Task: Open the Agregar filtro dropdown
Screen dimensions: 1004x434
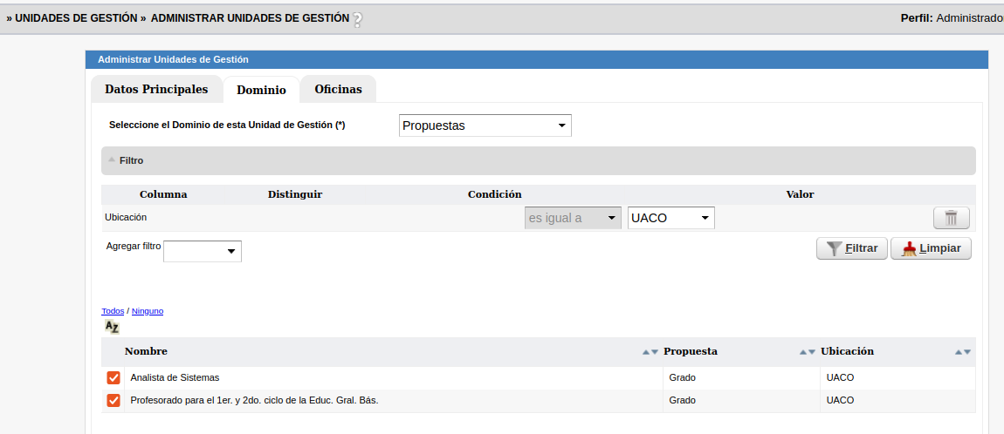Action: 203,251
